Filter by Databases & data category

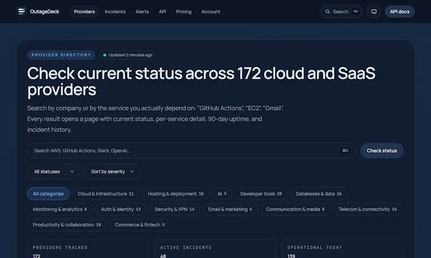point(319,194)
